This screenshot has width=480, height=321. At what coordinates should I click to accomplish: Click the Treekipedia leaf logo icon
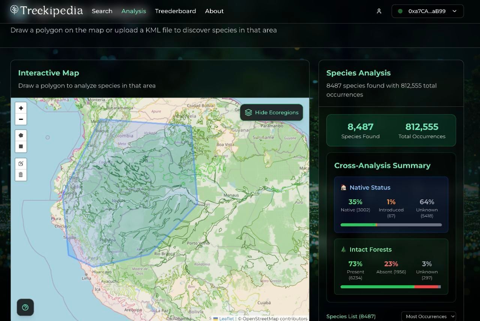14,10
